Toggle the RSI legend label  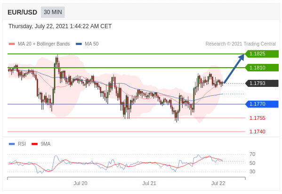click(22, 144)
